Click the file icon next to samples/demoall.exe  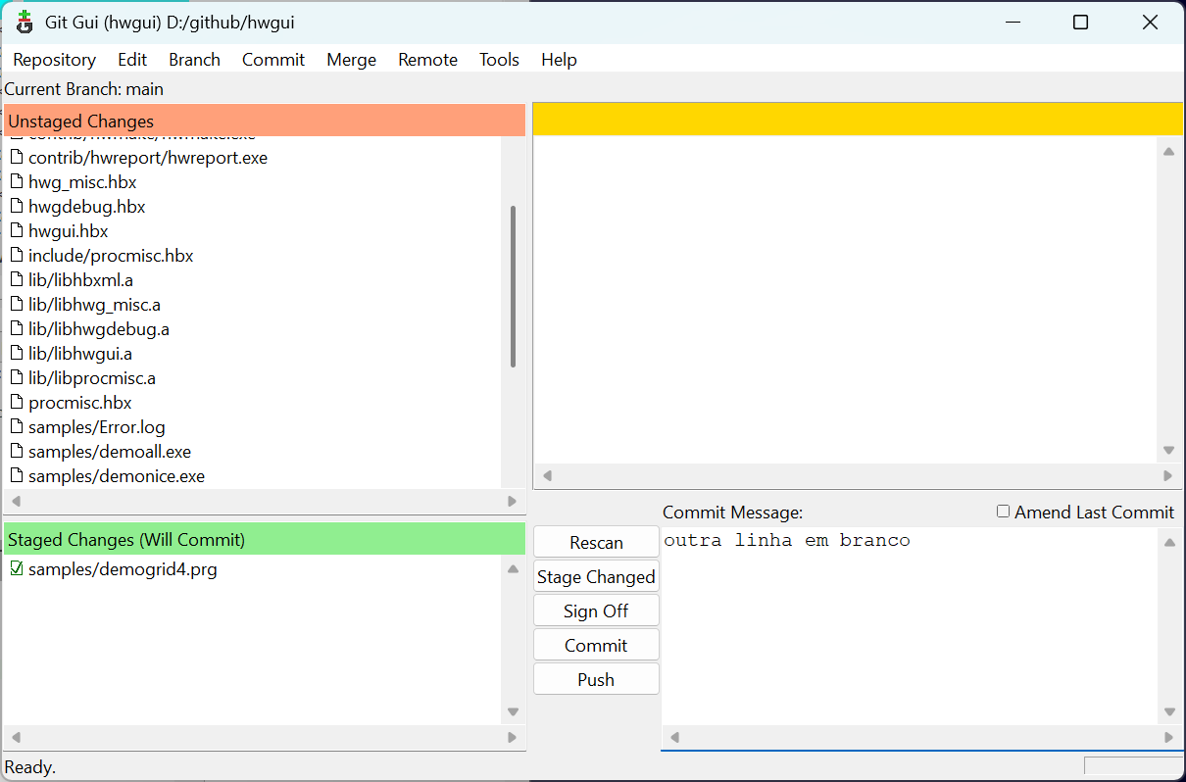pyautogui.click(x=17, y=452)
